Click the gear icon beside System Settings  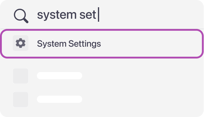point(21,43)
